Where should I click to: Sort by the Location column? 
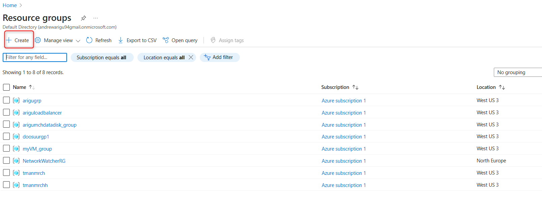point(491,87)
